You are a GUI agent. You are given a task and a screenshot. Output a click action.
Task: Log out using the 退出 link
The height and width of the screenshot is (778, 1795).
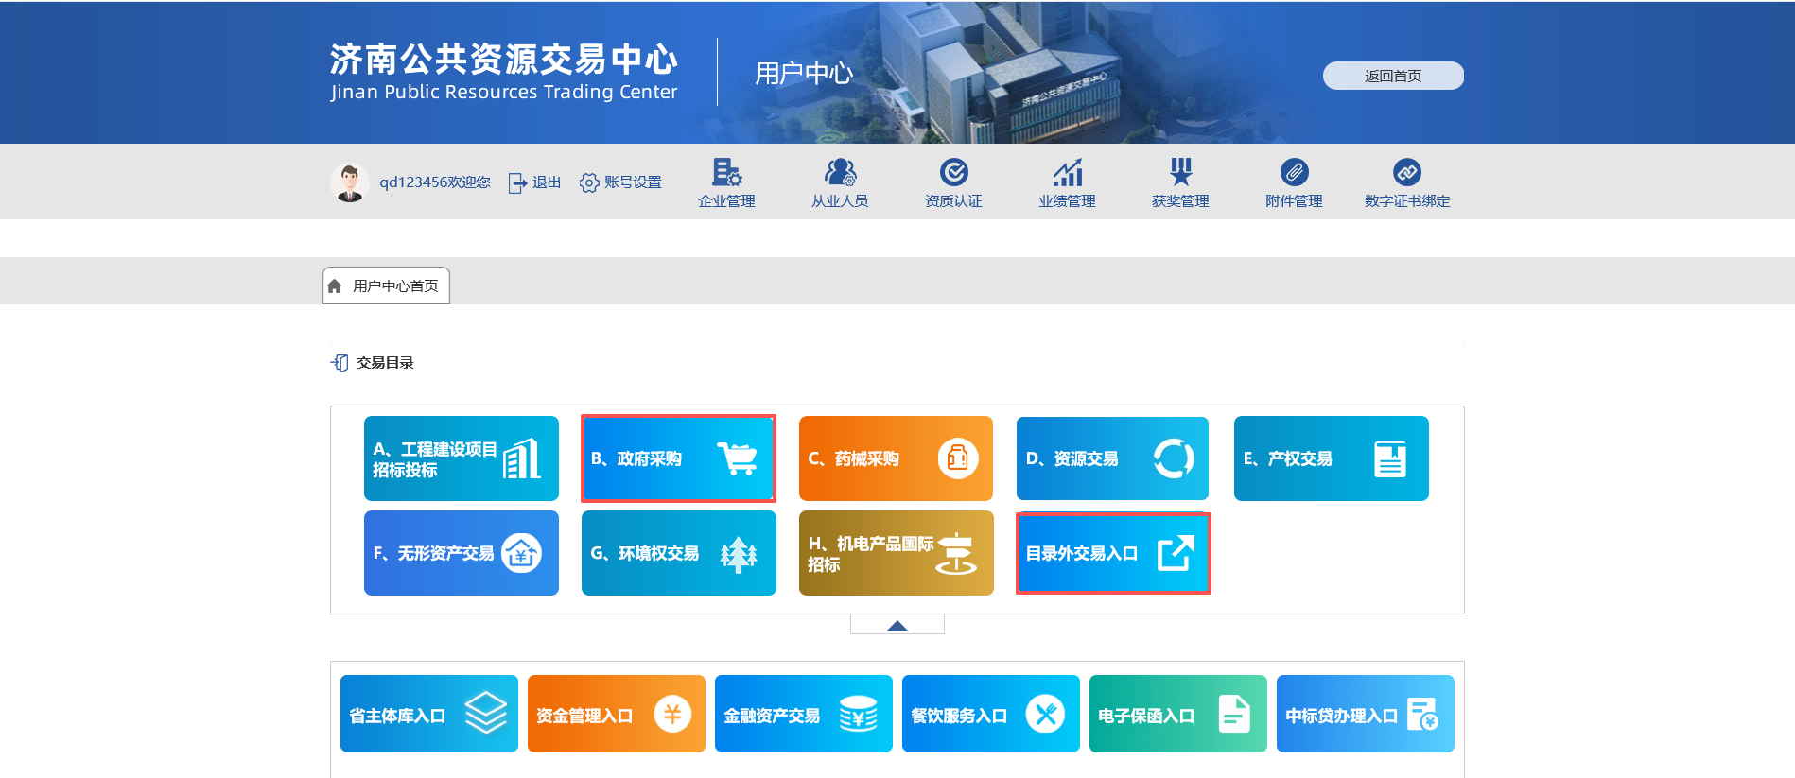coord(535,182)
